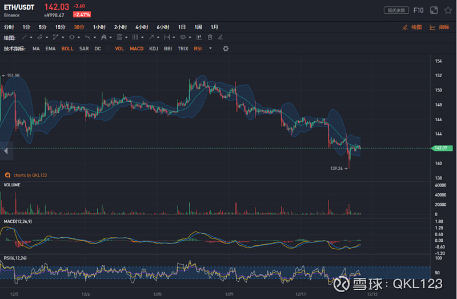Enable the TRIX indicator
Screen dimensions: 457x299
pos(183,49)
